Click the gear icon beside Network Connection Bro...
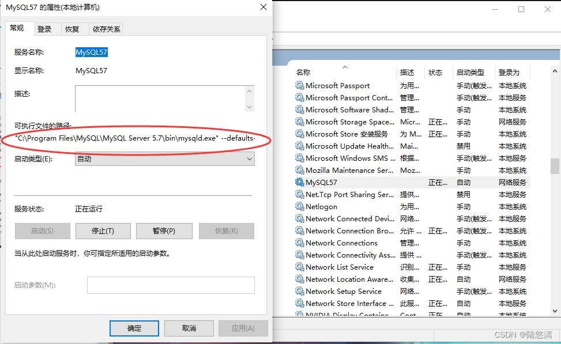561x344 pixels. [299, 230]
